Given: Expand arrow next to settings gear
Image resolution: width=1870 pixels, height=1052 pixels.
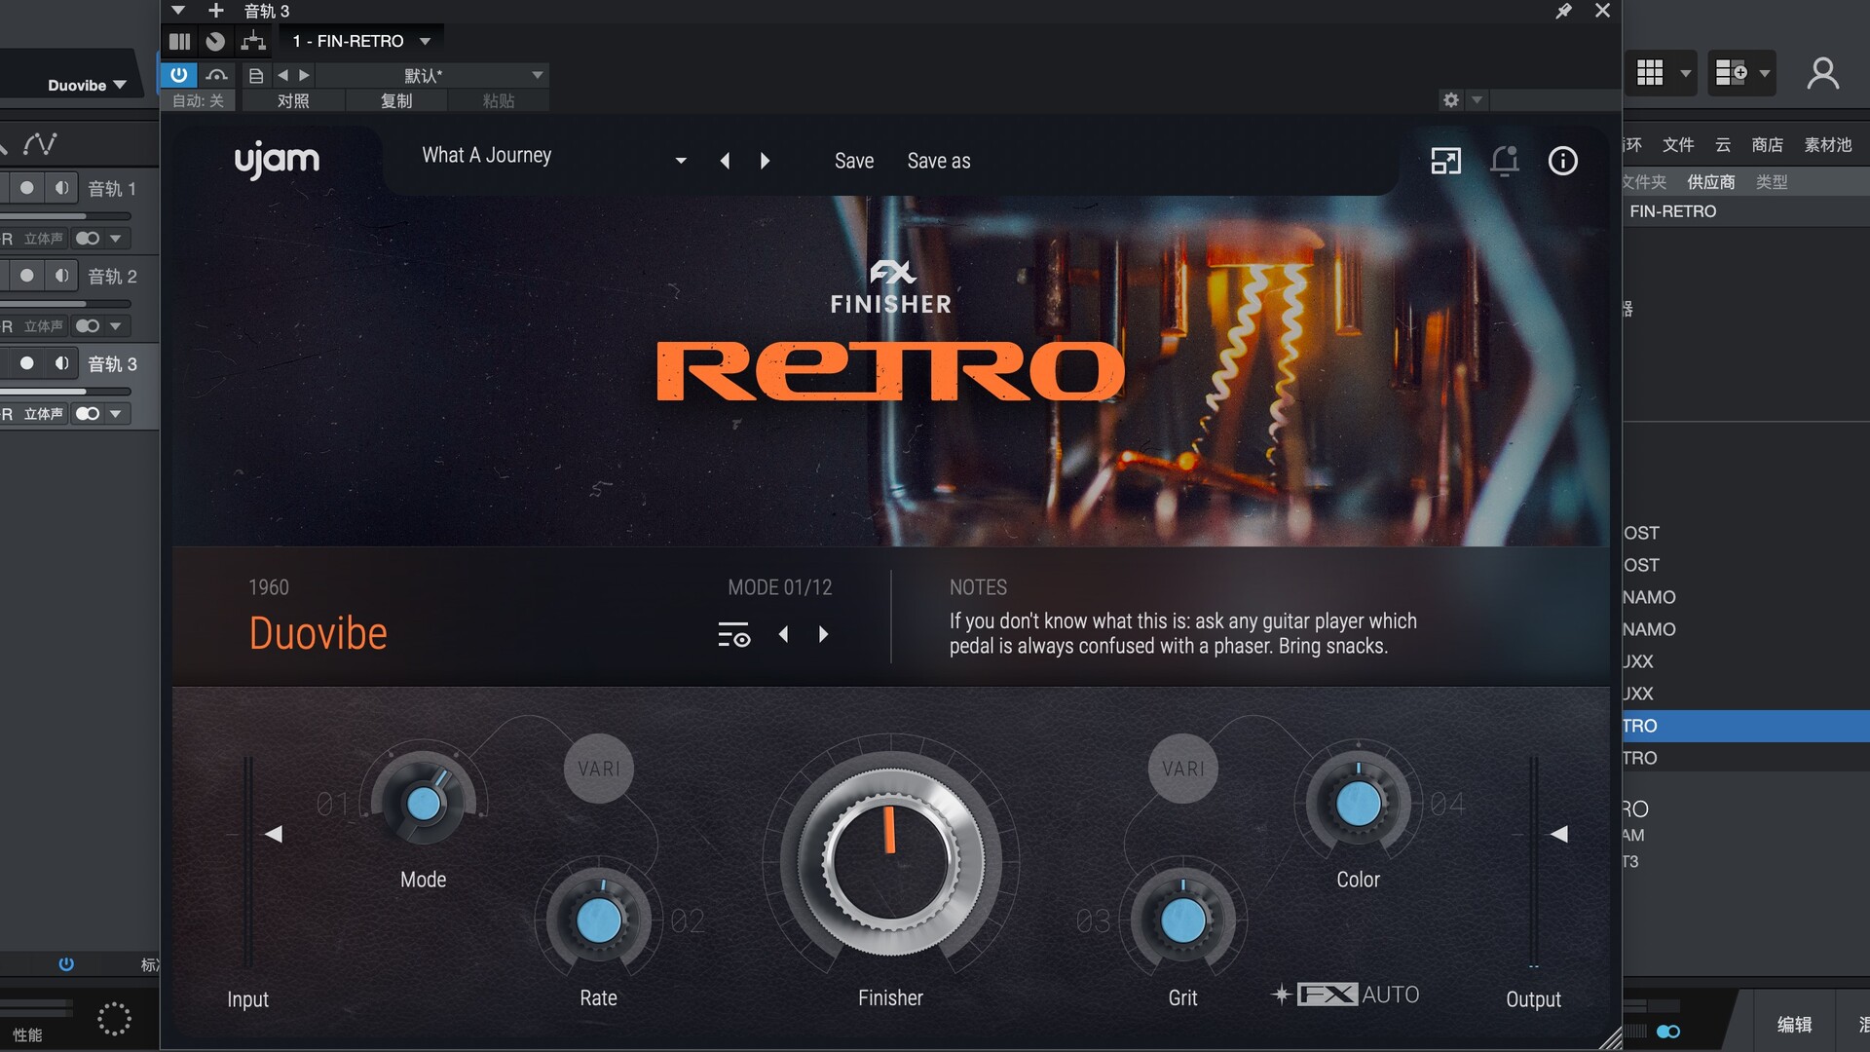Looking at the screenshot, I should click(x=1477, y=99).
